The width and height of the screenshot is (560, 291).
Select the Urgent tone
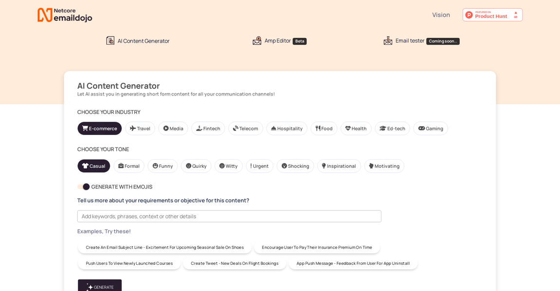(x=259, y=166)
